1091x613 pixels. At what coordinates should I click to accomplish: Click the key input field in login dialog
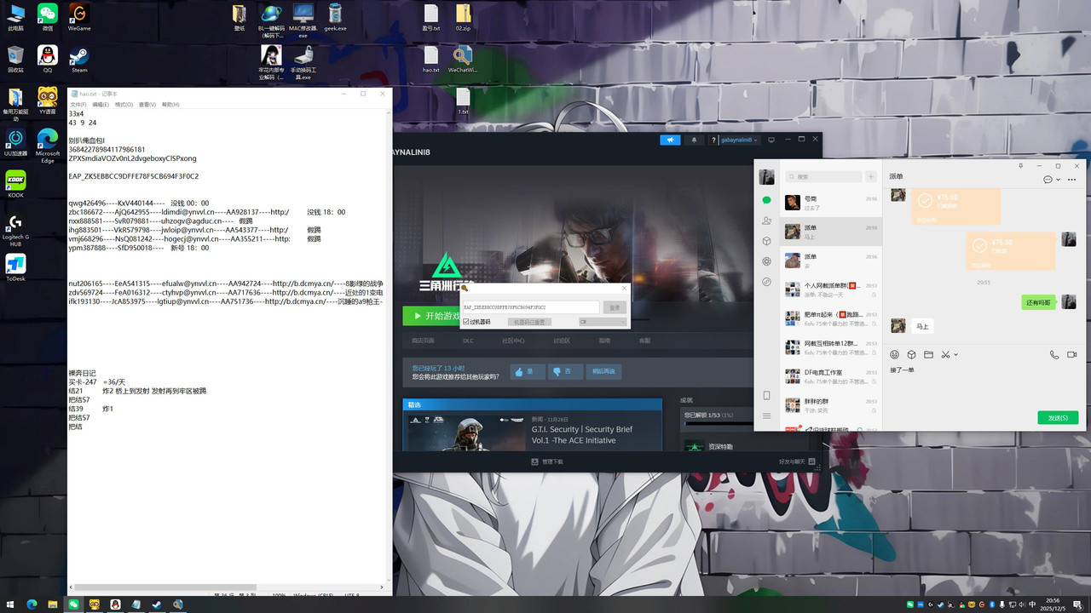[530, 306]
